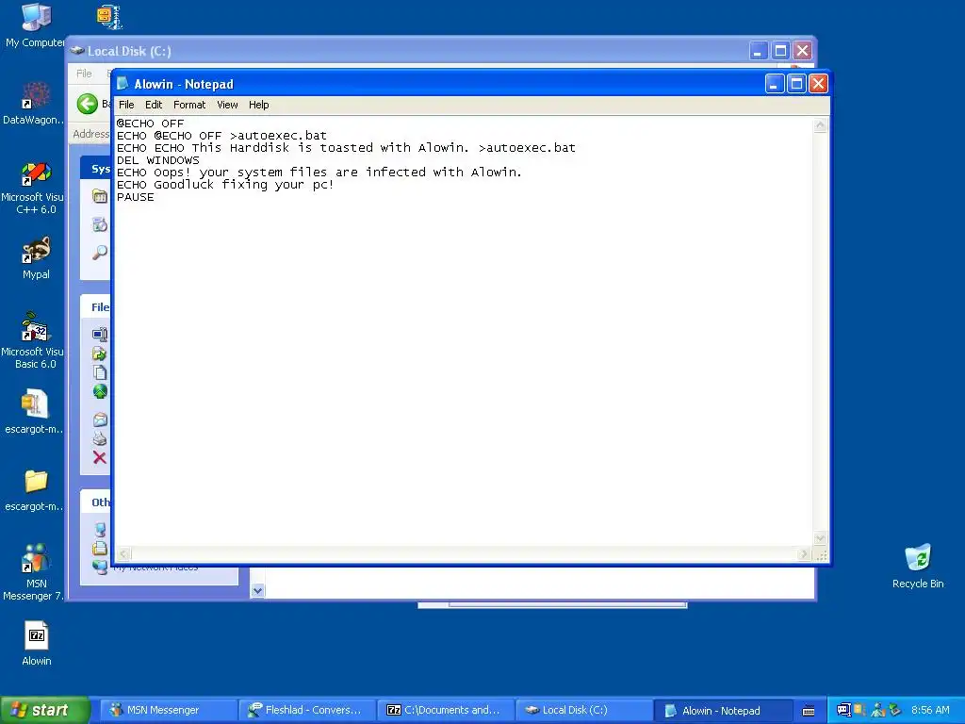Screen dimensions: 965x724
Task: Click line 'Oops! your system files are infected'
Action: 319,173
